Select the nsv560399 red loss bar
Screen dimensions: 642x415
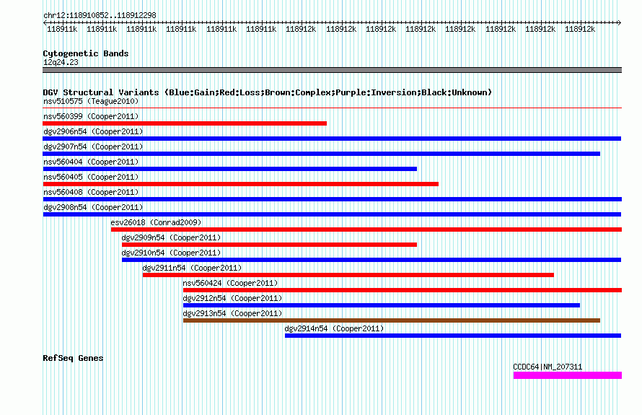pos(185,123)
